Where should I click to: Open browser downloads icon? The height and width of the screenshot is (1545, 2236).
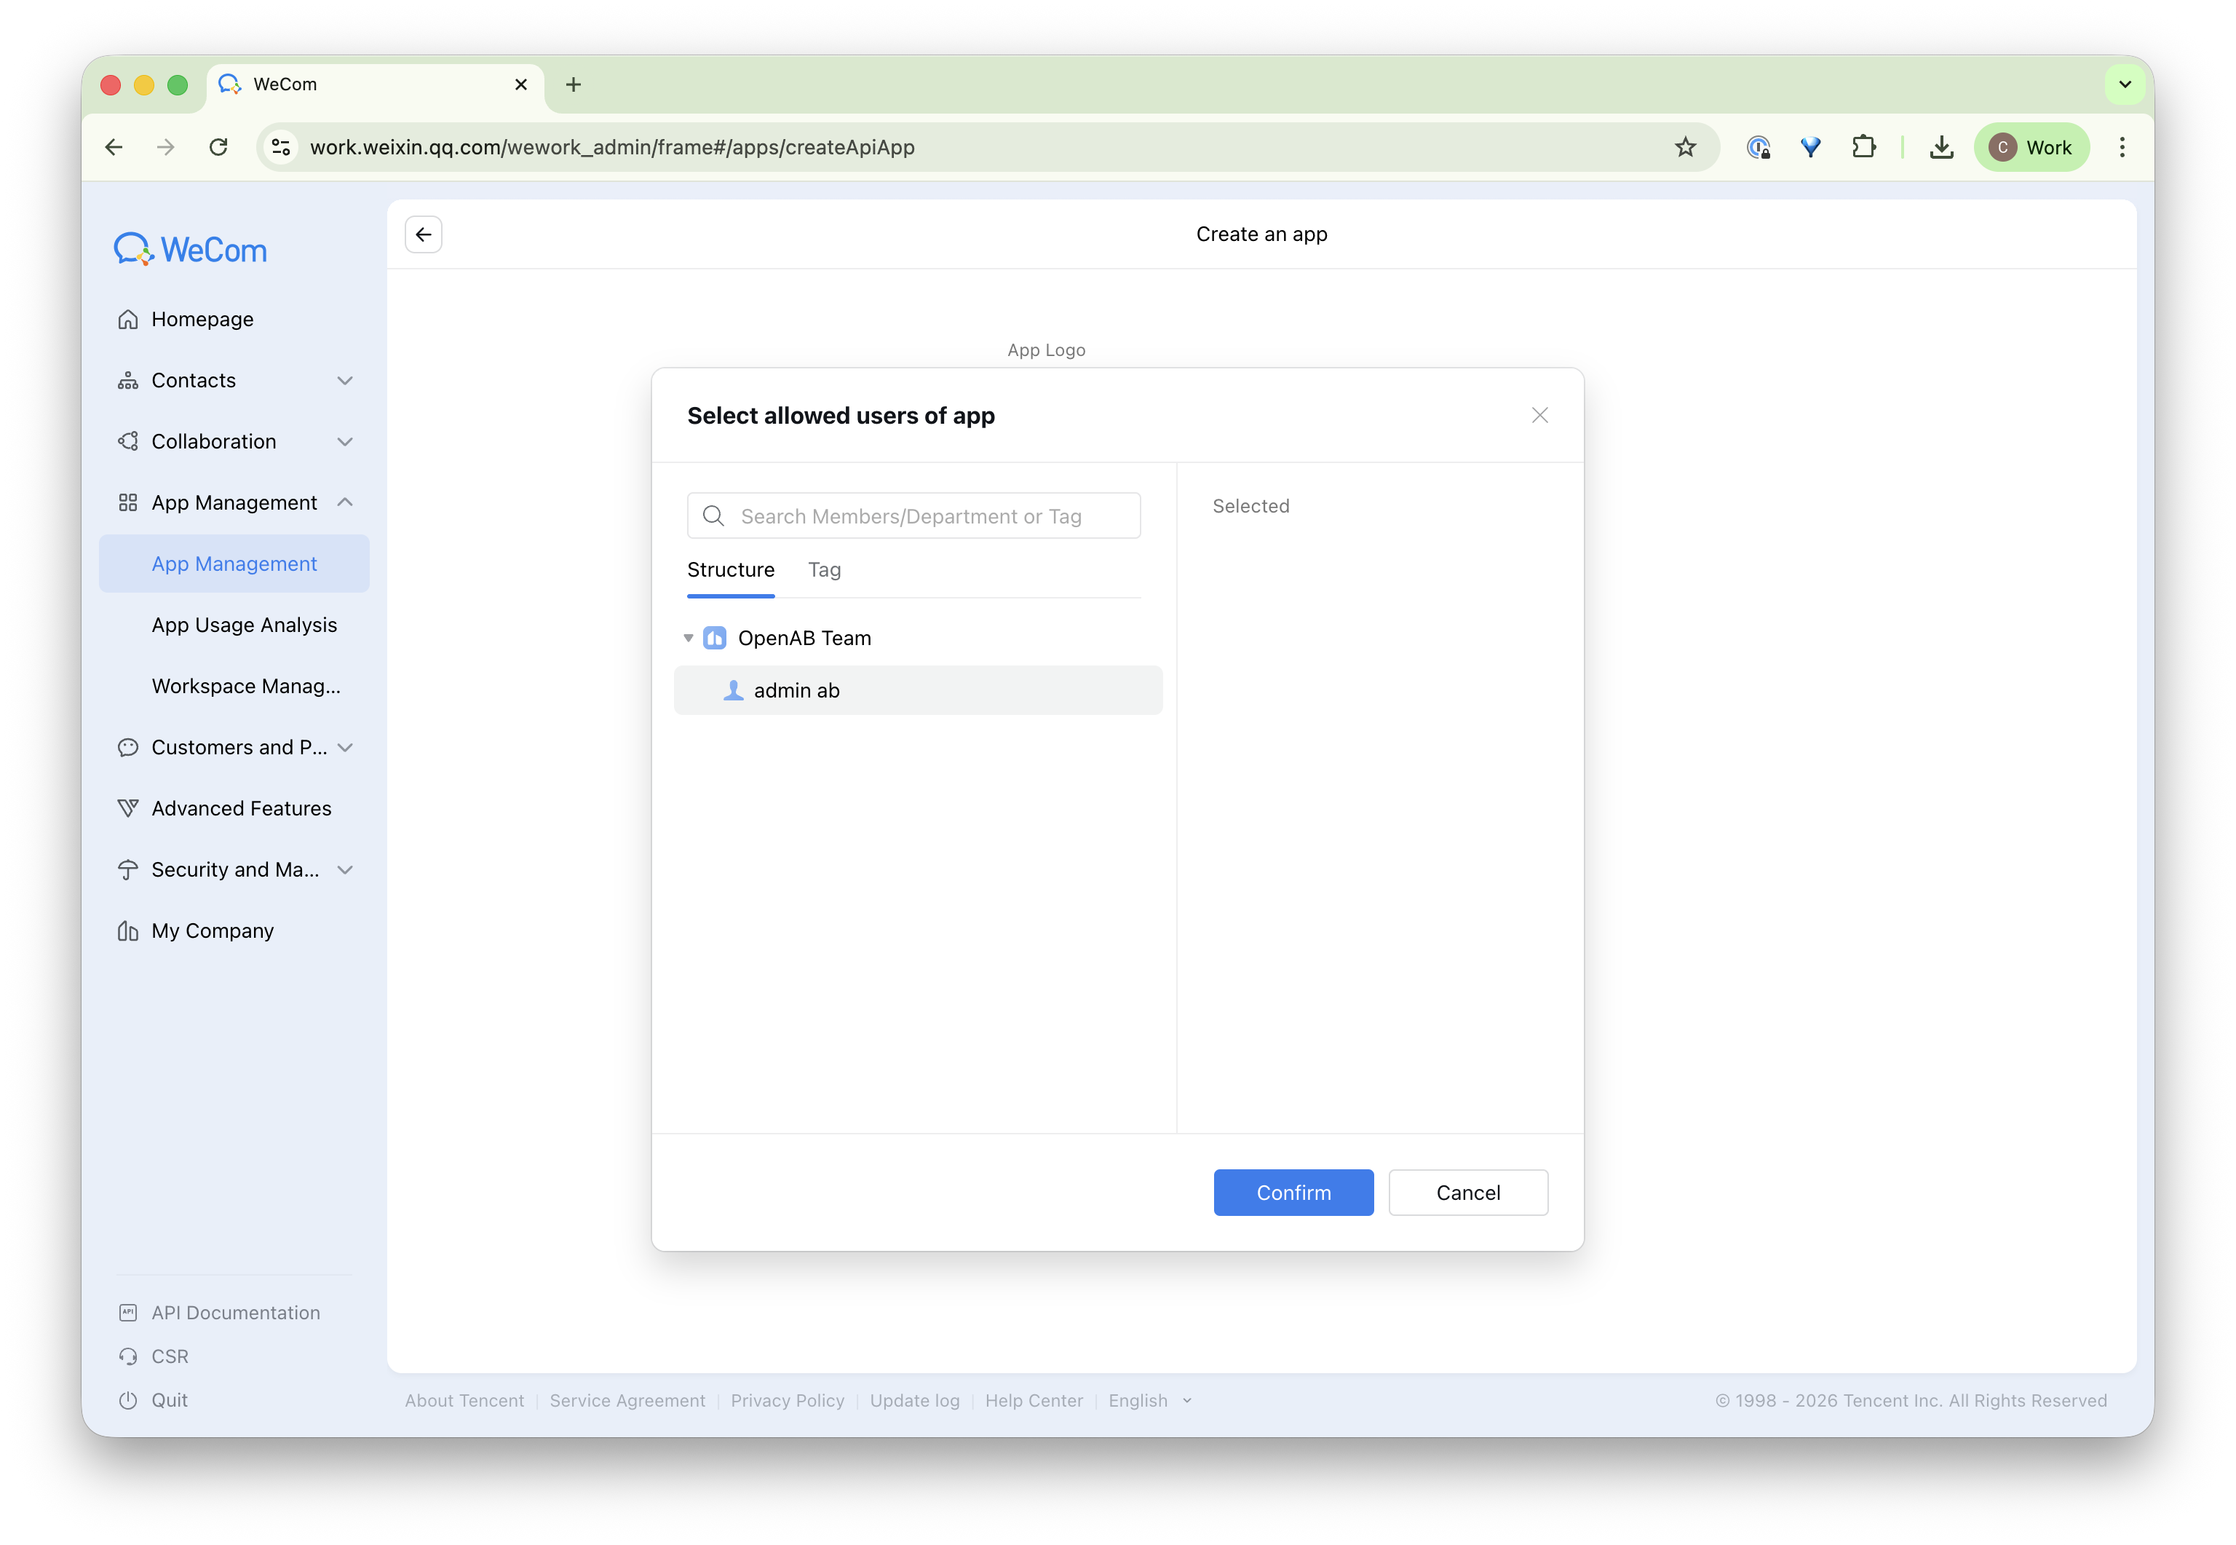(1941, 147)
